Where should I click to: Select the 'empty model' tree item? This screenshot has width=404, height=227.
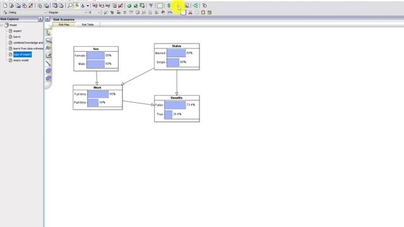click(21, 61)
